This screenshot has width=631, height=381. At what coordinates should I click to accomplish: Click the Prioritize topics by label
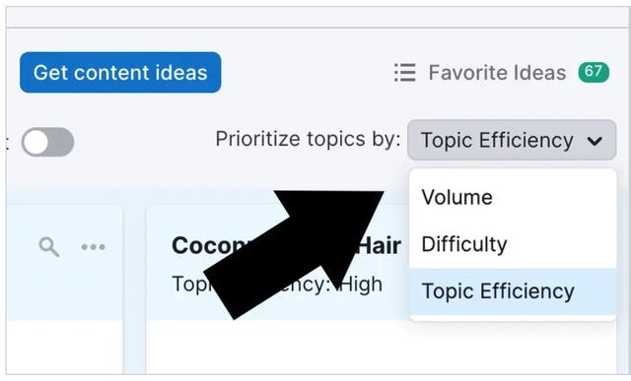pos(308,139)
